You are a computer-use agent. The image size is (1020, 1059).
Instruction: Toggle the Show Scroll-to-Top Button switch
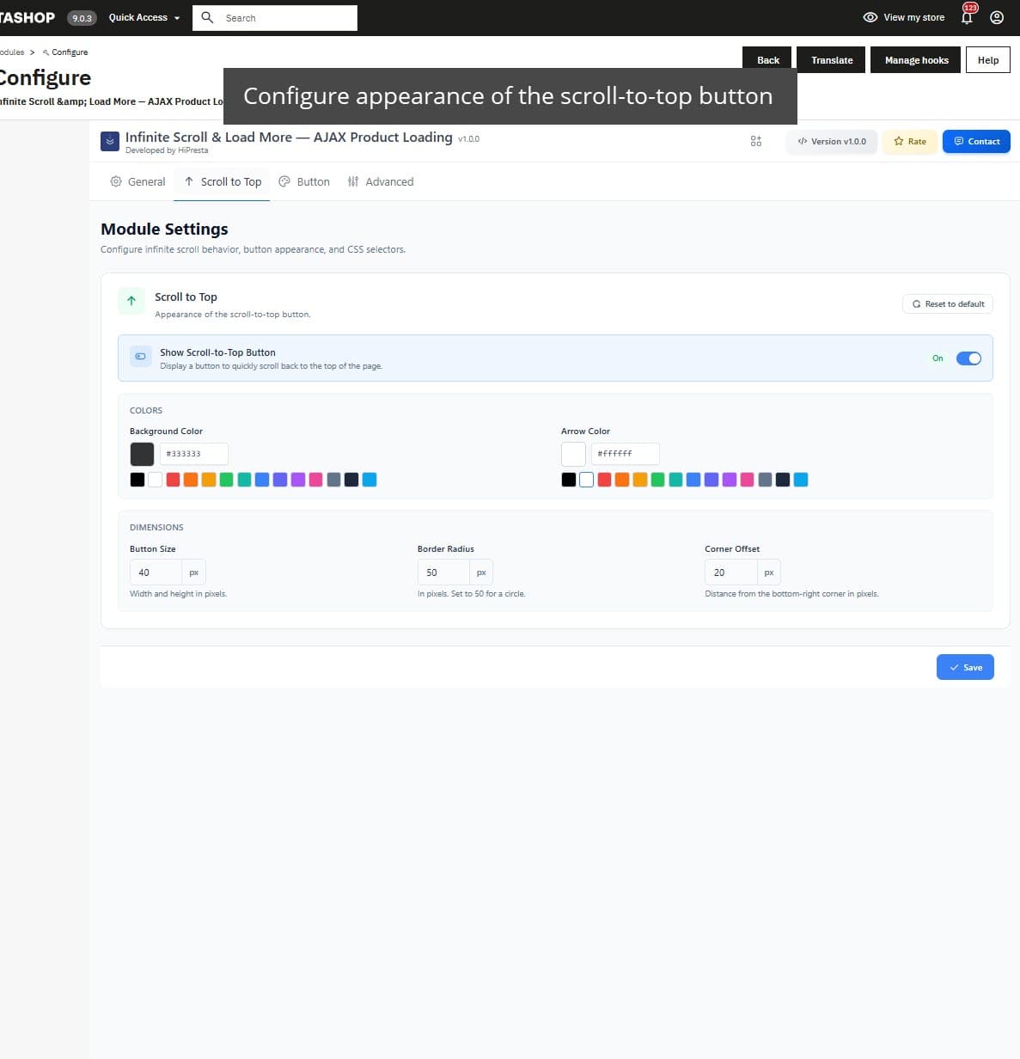pos(968,358)
